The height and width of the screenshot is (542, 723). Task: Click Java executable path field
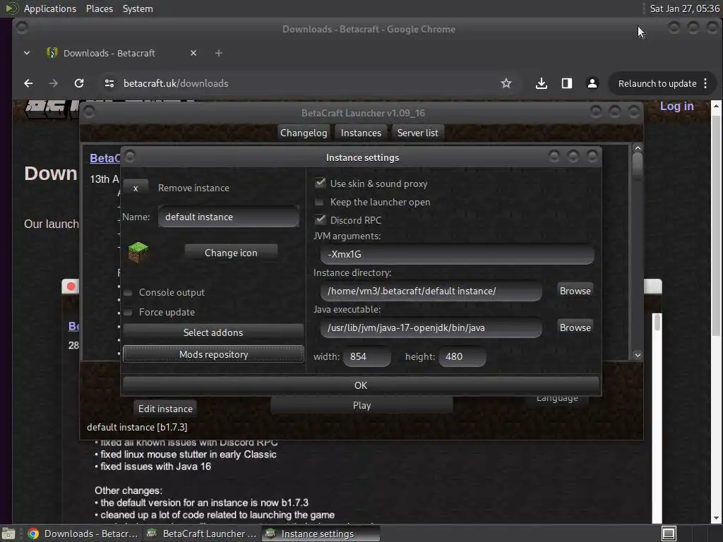pyautogui.click(x=431, y=327)
